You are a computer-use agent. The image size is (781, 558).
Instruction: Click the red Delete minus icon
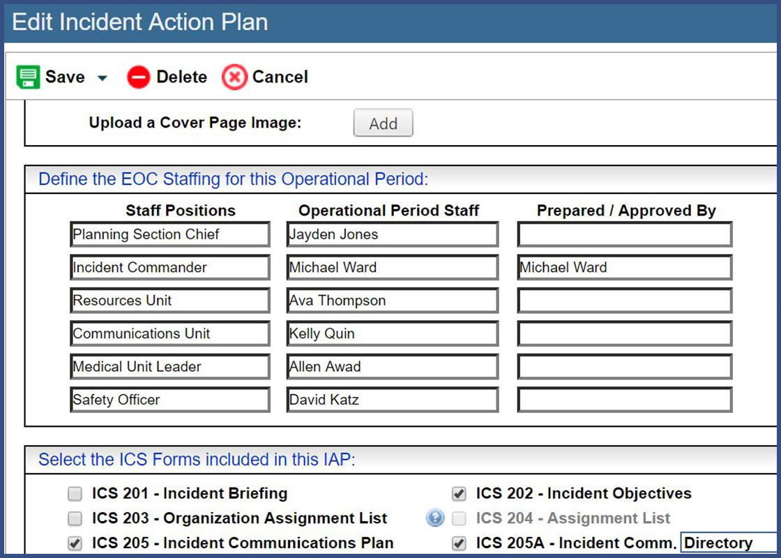pos(138,77)
